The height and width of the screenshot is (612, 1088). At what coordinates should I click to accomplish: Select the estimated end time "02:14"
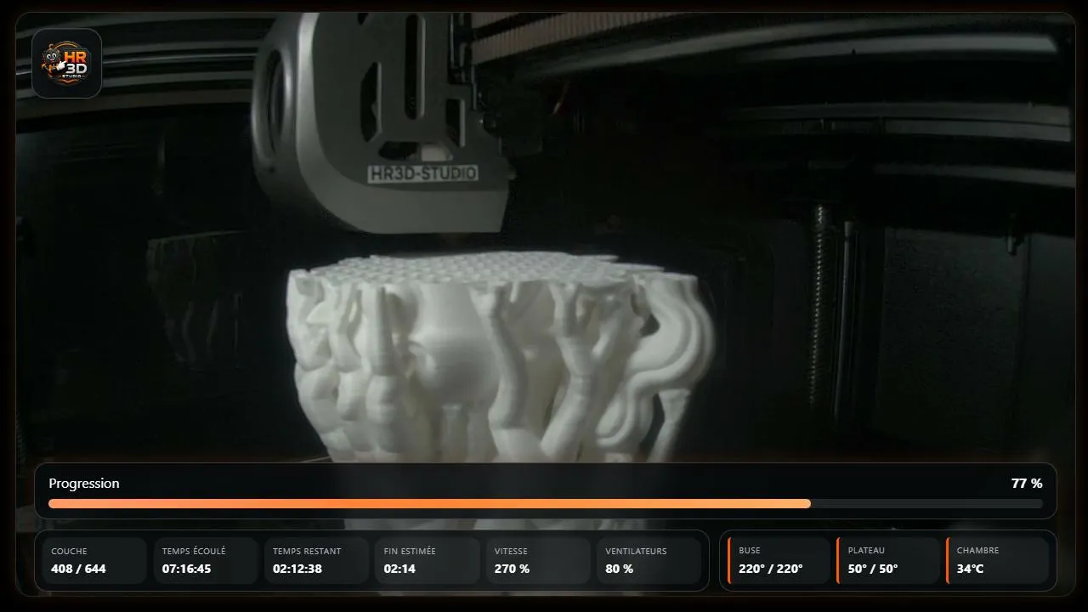pos(399,569)
